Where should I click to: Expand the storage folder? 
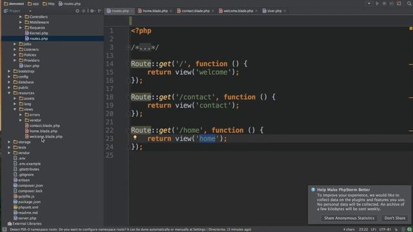9,142
